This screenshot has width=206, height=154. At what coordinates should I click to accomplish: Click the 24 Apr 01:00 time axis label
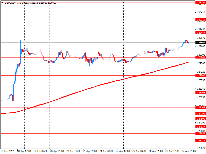pos(106,151)
